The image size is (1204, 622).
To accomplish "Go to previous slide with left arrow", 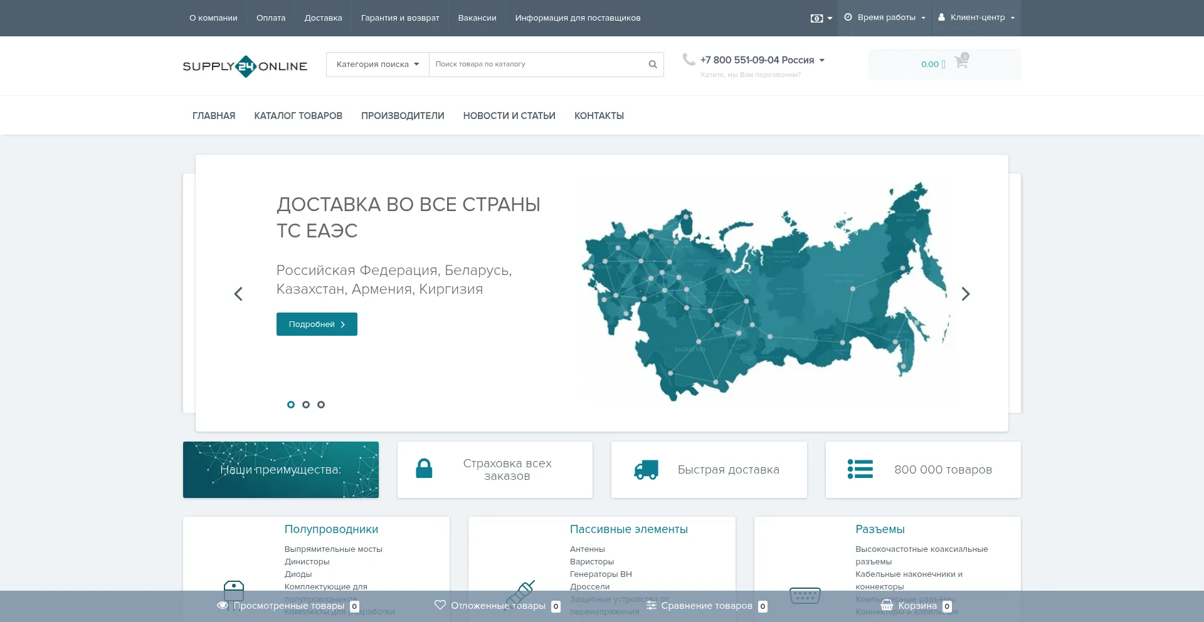I will pos(238,294).
